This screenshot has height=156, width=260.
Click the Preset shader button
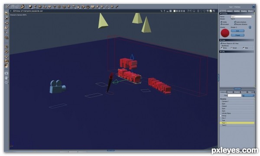click(x=237, y=35)
